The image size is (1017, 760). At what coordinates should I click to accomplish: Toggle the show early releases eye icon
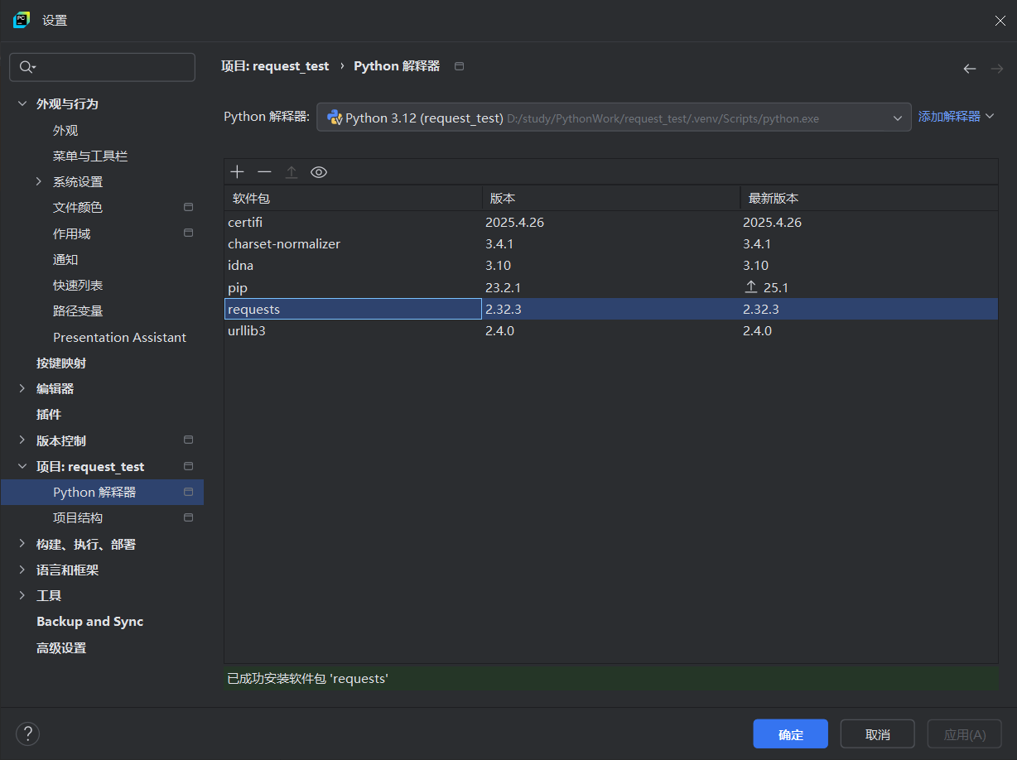pyautogui.click(x=319, y=171)
